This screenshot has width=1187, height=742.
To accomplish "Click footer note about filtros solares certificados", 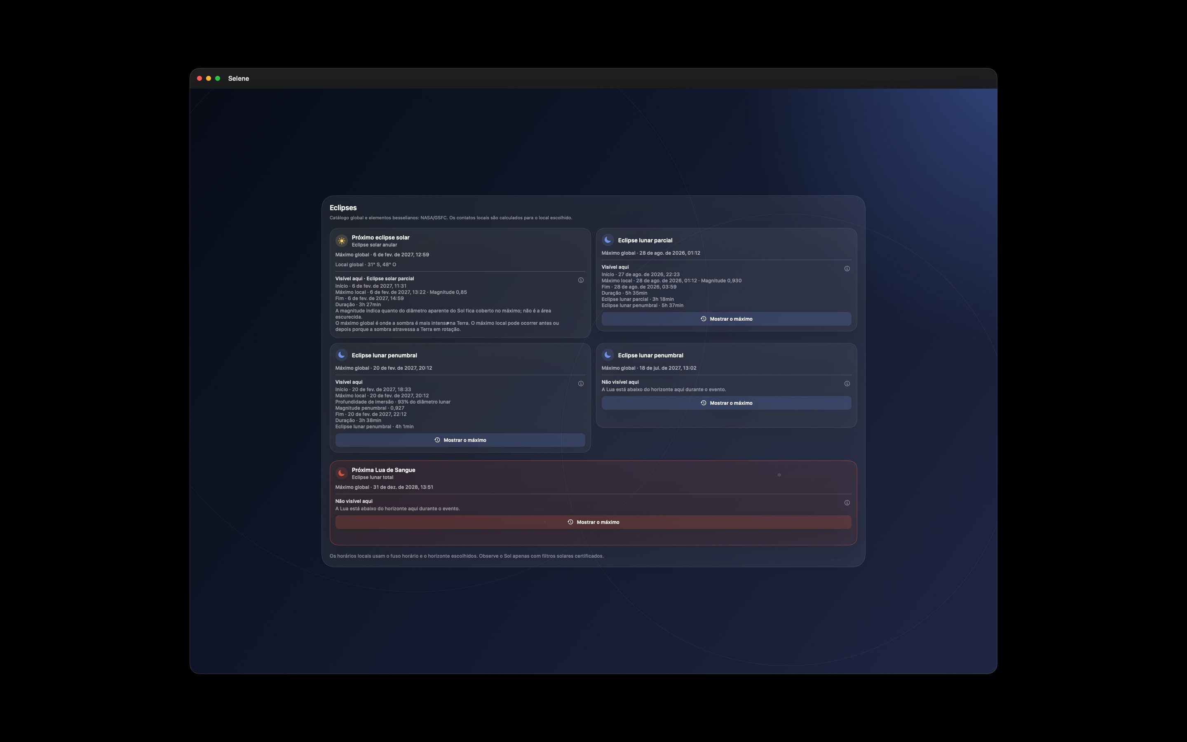I will (x=467, y=556).
